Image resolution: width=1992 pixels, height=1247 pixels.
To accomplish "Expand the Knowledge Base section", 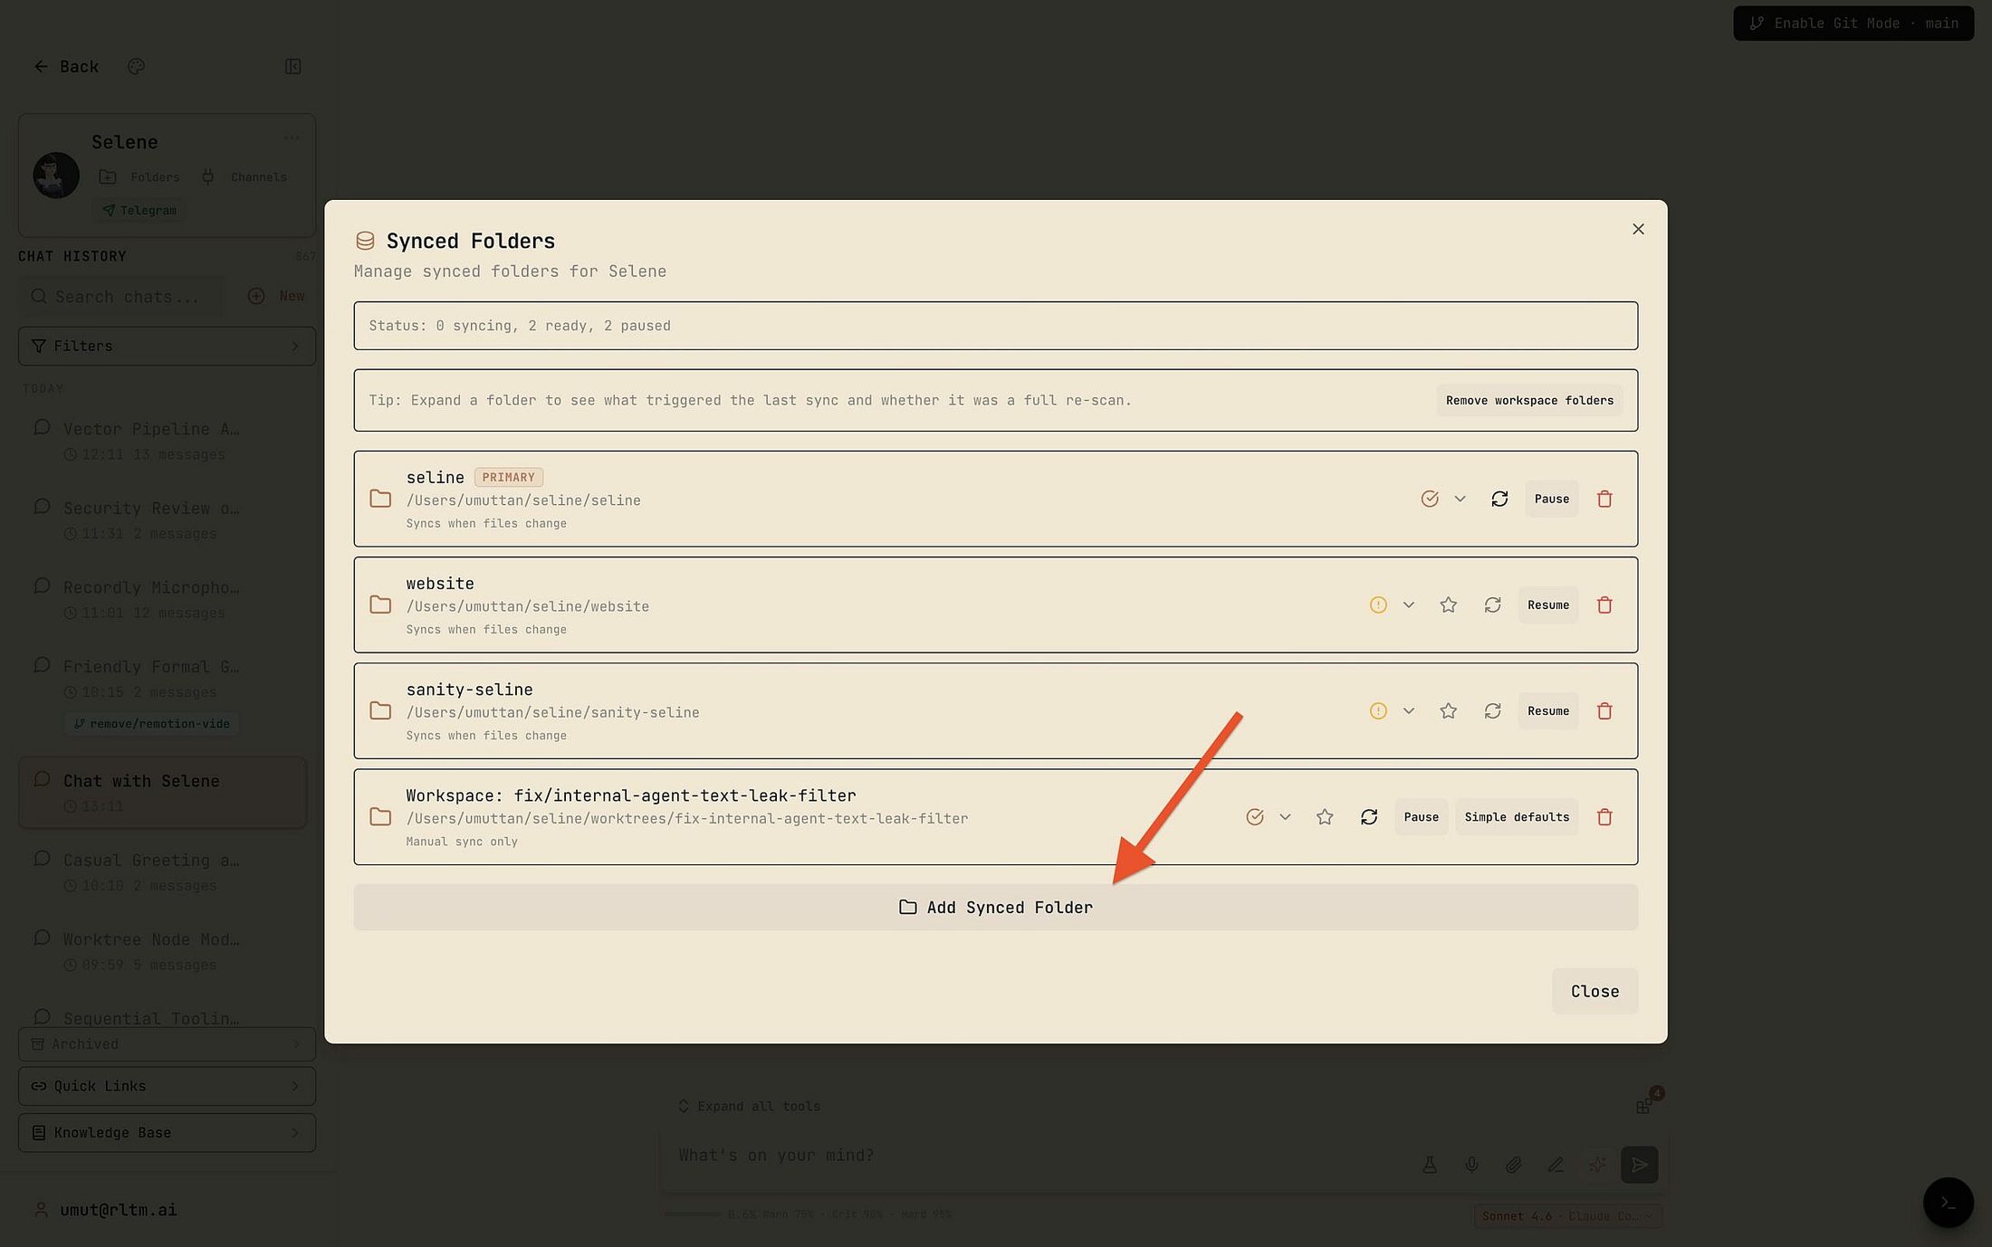I will click(x=167, y=1133).
